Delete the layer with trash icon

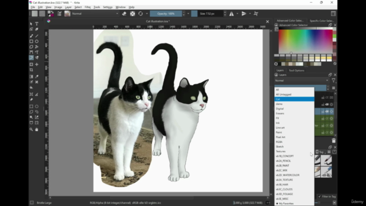coord(333,141)
